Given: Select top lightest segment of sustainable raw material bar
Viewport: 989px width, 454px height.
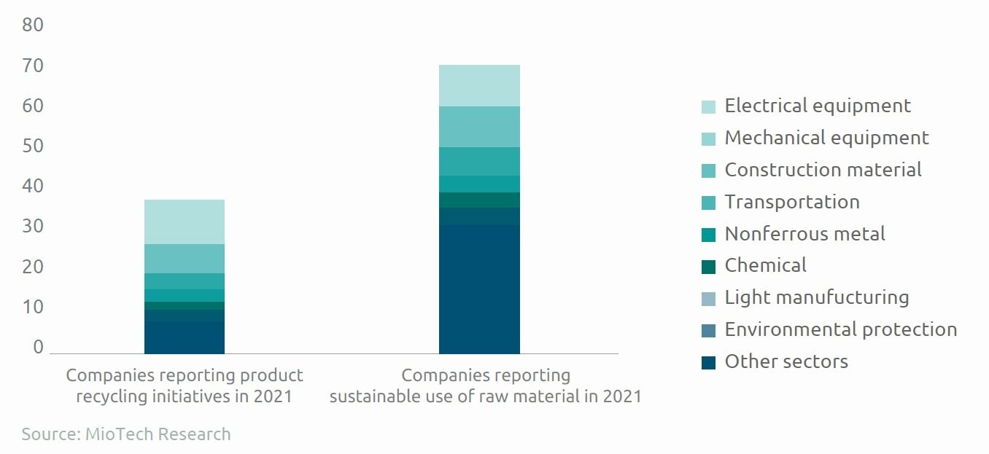Looking at the screenshot, I should click(479, 85).
